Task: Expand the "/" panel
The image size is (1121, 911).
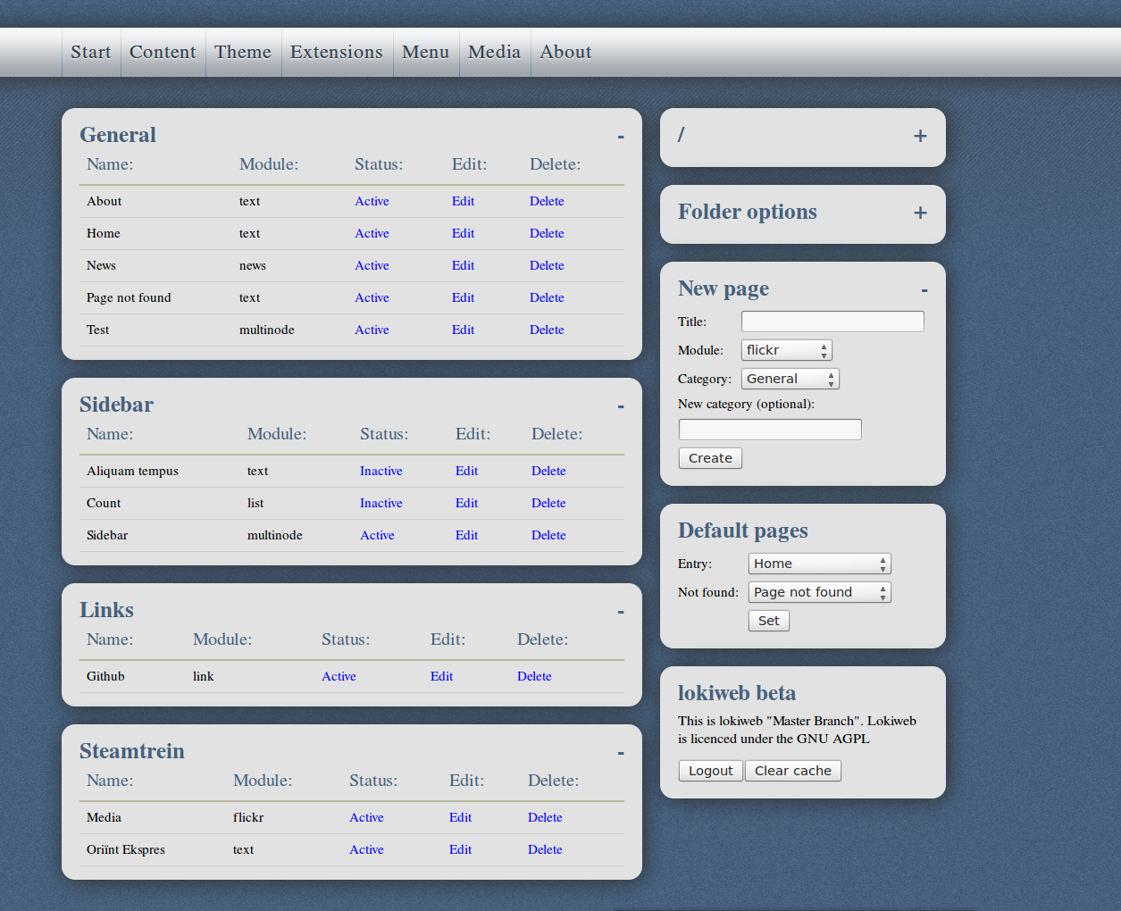Action: tap(920, 135)
